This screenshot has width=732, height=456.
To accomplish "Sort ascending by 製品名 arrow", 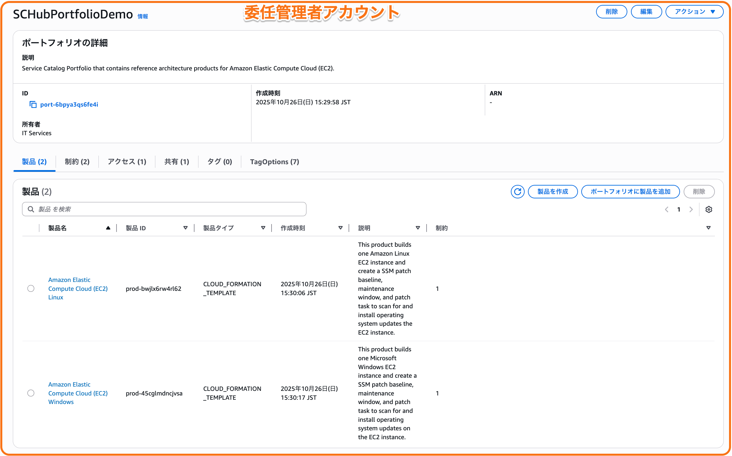I will tap(108, 228).
